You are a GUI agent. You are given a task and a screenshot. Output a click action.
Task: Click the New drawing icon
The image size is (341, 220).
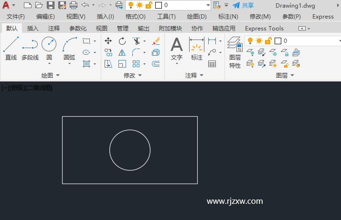click(x=27, y=5)
